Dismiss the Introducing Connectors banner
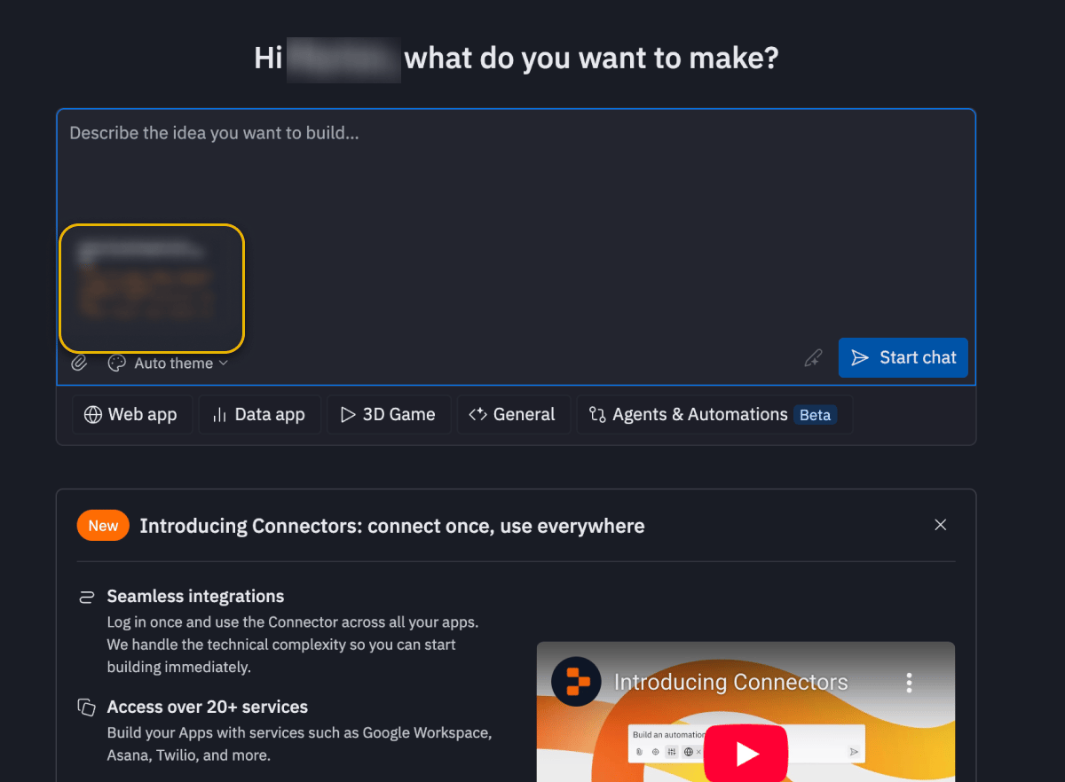Viewport: 1065px width, 782px height. coord(940,524)
